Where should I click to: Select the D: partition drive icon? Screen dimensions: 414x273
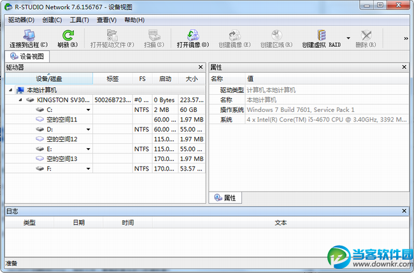click(40, 129)
